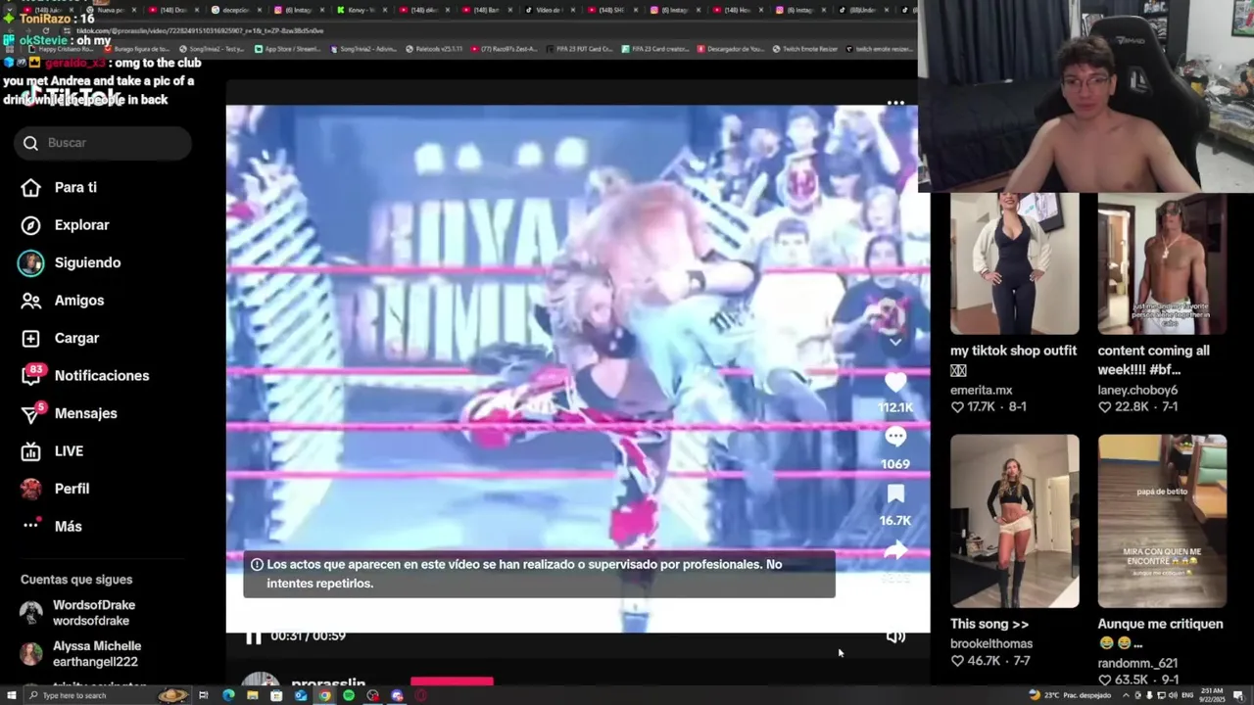Open the 'This song >>' video thumbnail
The height and width of the screenshot is (705, 1254).
click(1014, 521)
